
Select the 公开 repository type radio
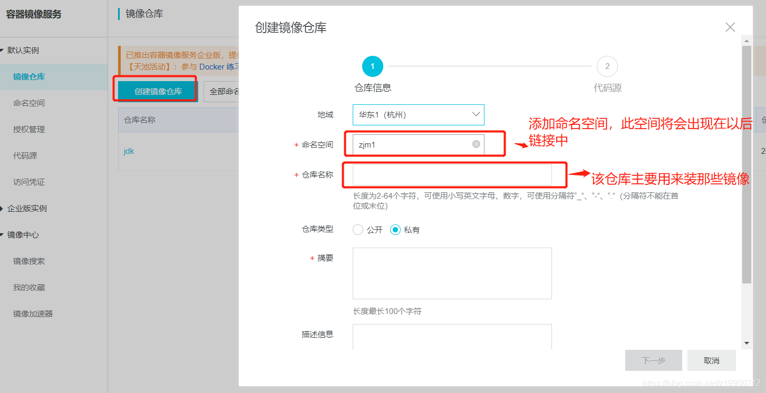pyautogui.click(x=358, y=230)
